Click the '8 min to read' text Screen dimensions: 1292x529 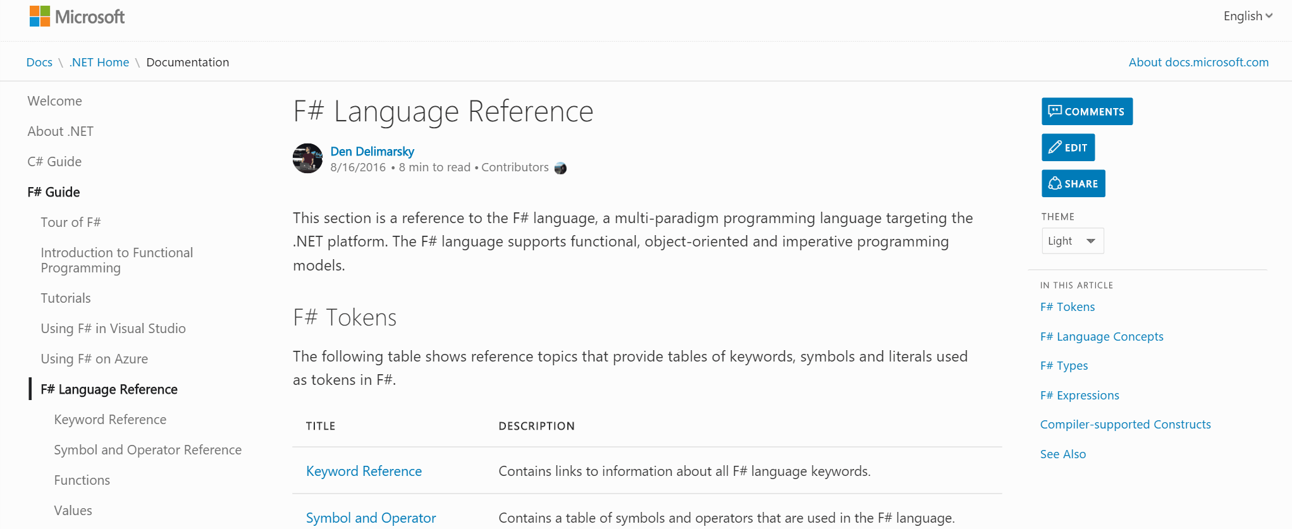point(434,167)
